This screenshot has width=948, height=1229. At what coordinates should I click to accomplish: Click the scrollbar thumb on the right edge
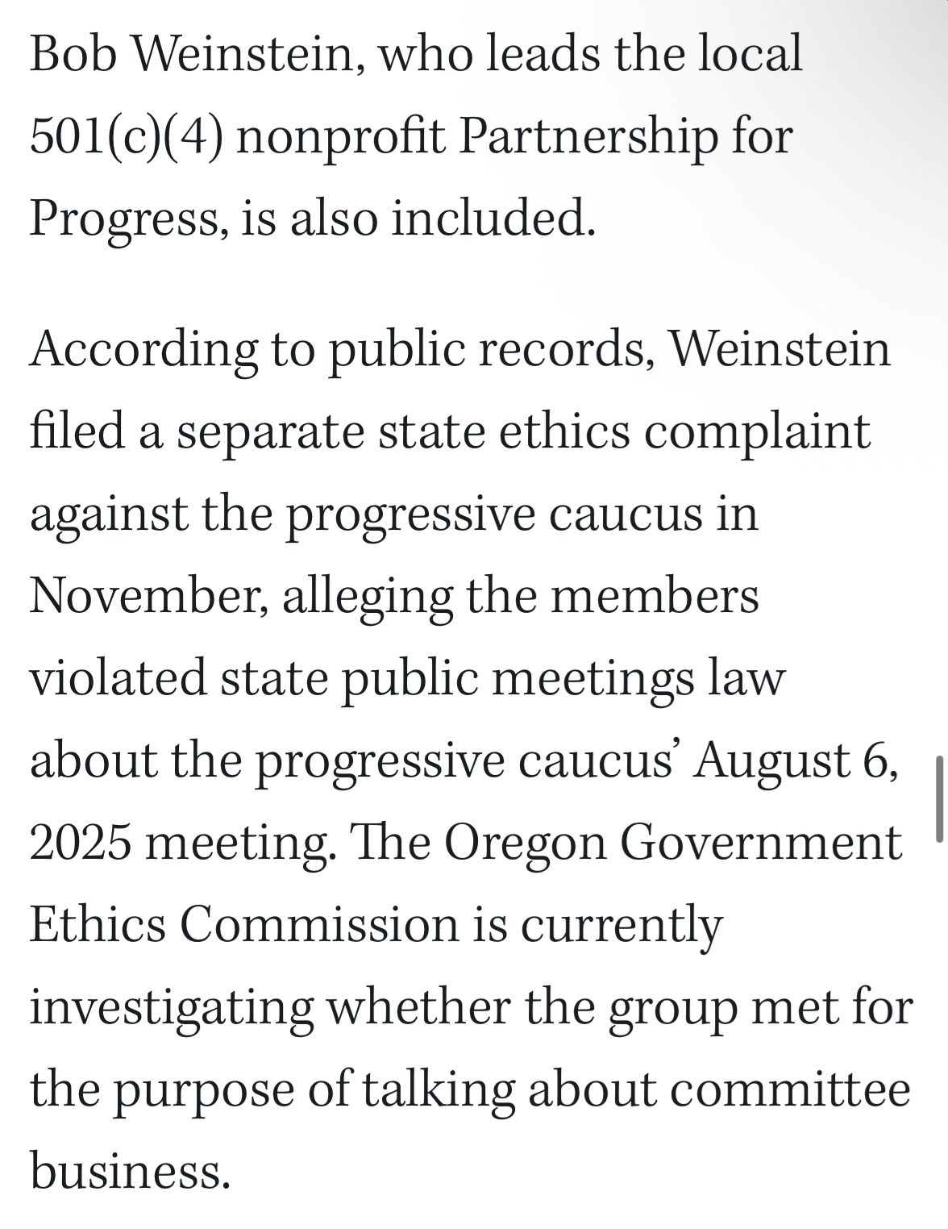(x=939, y=798)
